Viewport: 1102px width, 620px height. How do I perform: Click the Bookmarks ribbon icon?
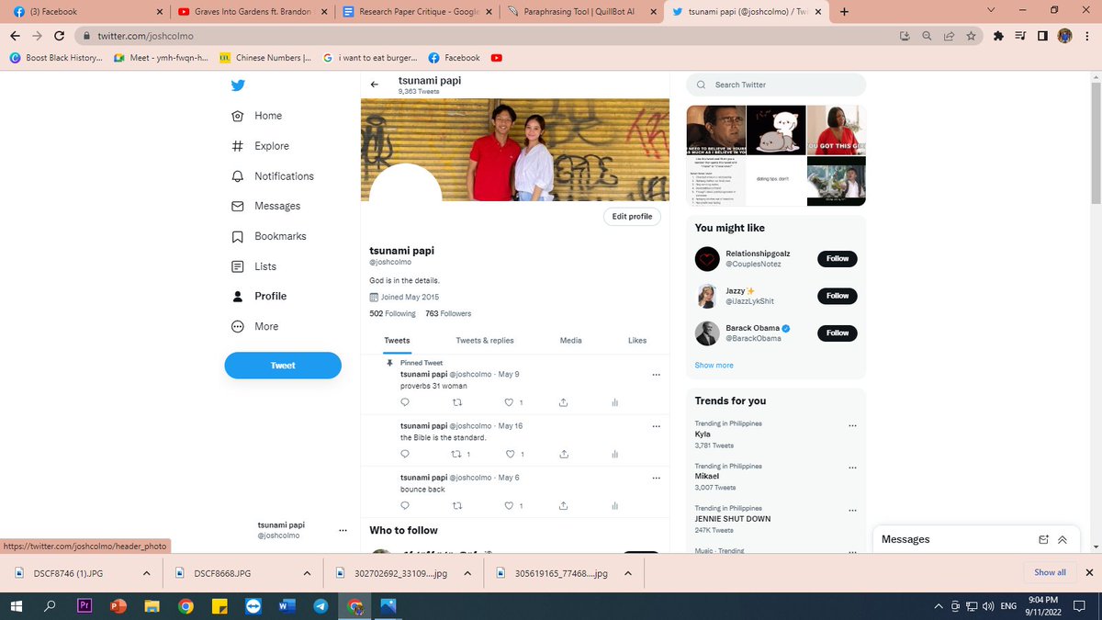(x=238, y=236)
